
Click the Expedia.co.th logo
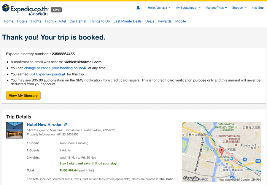pyautogui.click(x=25, y=10)
